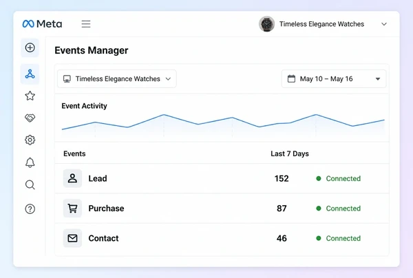The height and width of the screenshot is (278, 413).
Task: Click the Events column header
Action: pos(74,153)
